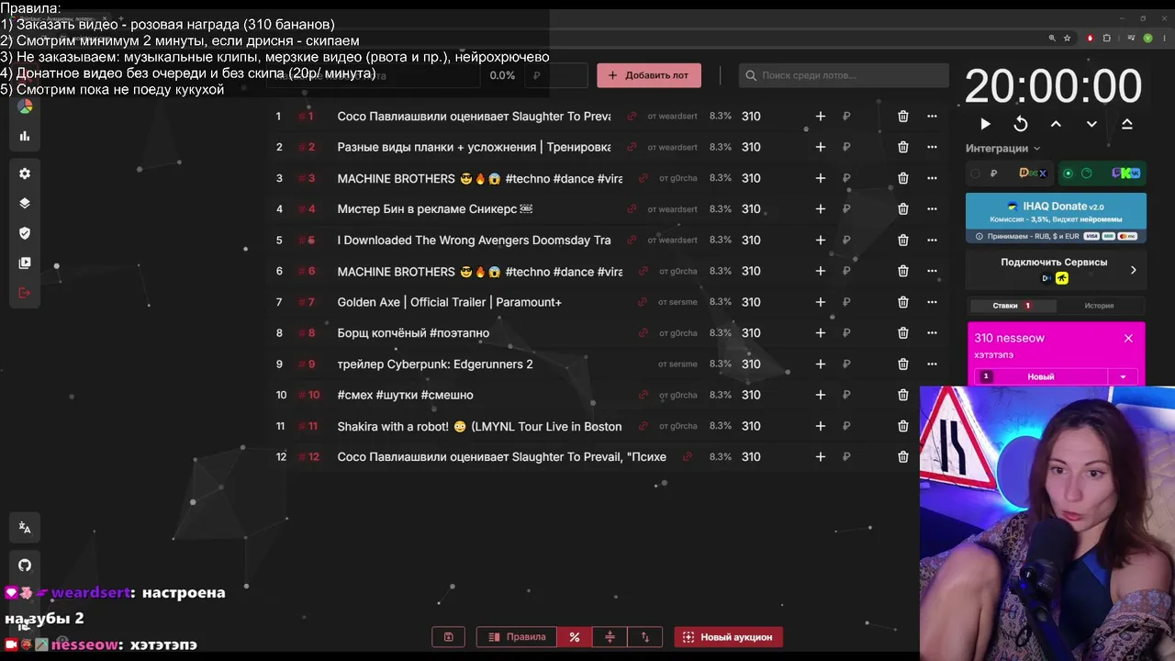Click the browser bookmark star icon
This screenshot has width=1175, height=661.
point(1068,39)
